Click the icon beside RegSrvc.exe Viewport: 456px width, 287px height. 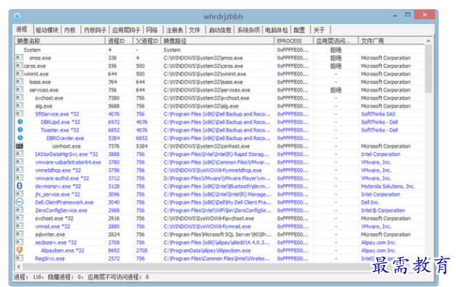point(19,258)
